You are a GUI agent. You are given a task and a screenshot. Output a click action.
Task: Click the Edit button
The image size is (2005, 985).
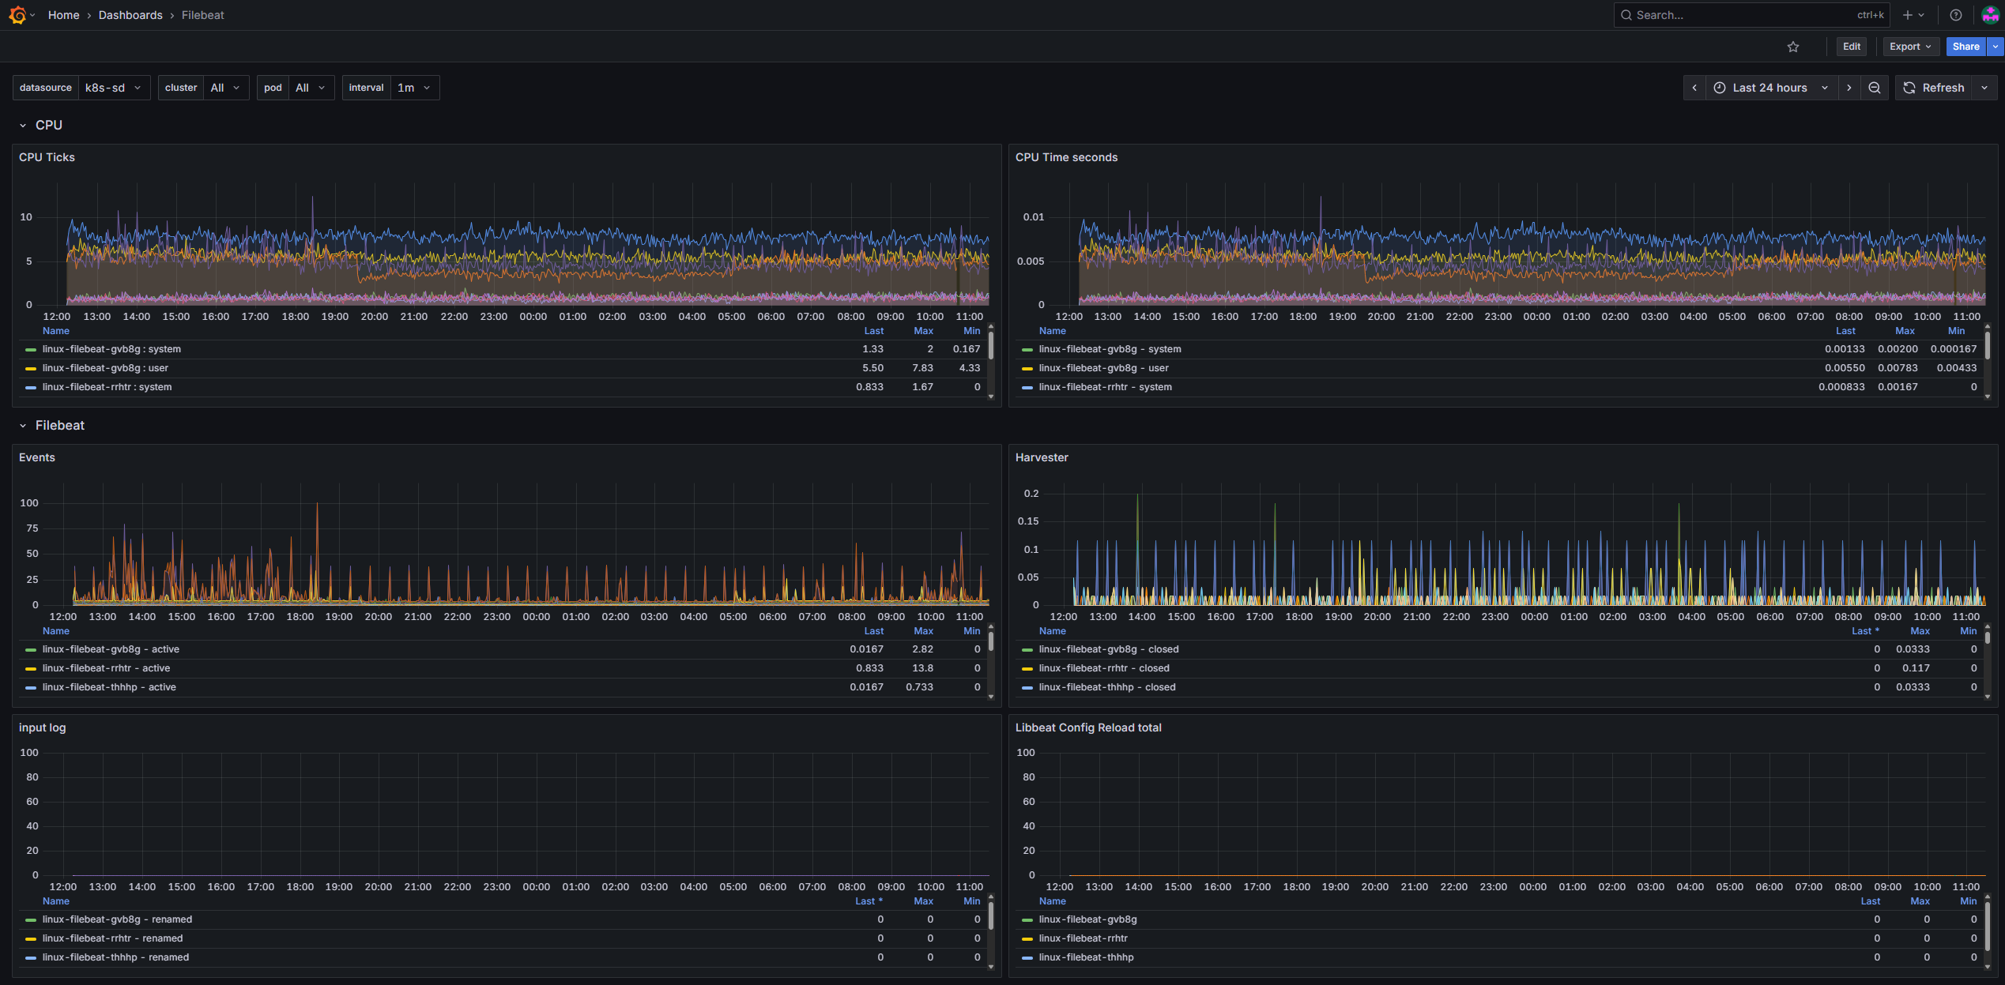(x=1852, y=47)
